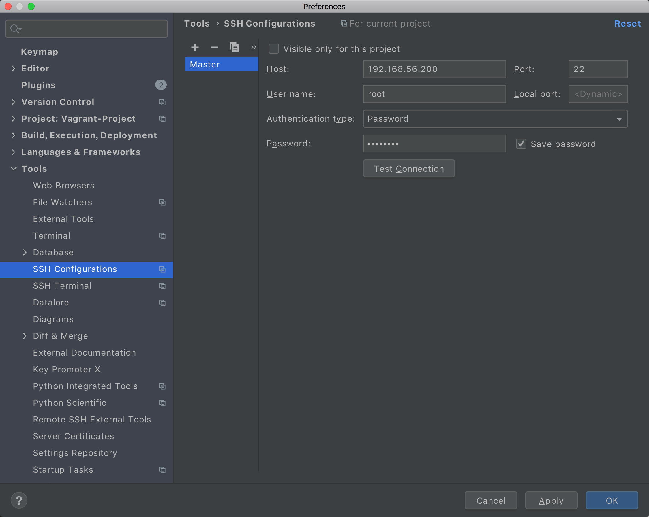The height and width of the screenshot is (517, 649).
Task: Show more toolbar actions double-chevron
Action: click(x=254, y=47)
